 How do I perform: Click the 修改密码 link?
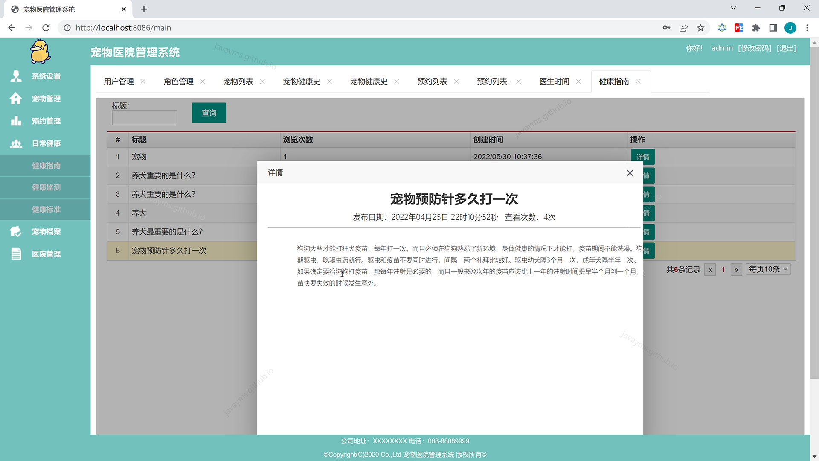[x=755, y=48]
